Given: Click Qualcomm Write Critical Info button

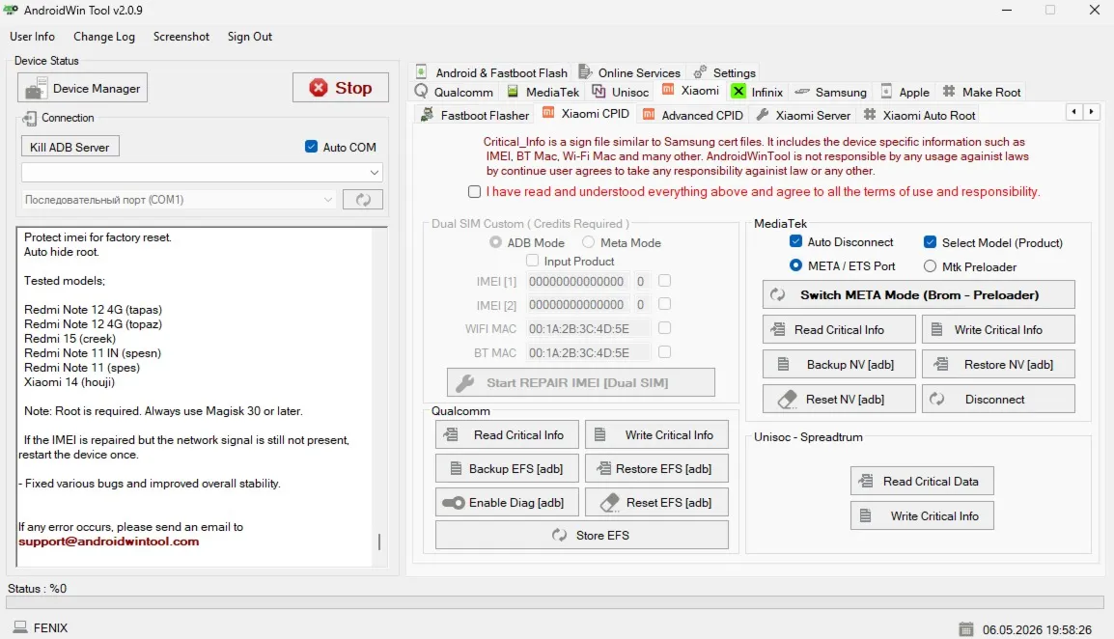Looking at the screenshot, I should point(656,435).
